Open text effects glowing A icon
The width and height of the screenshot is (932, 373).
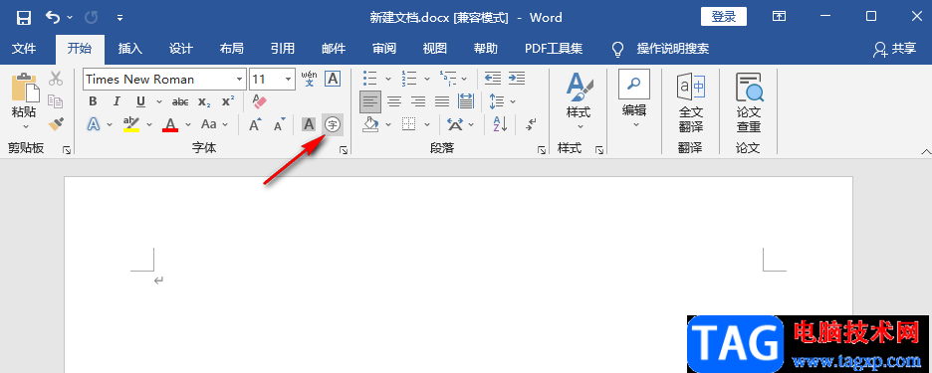point(94,124)
